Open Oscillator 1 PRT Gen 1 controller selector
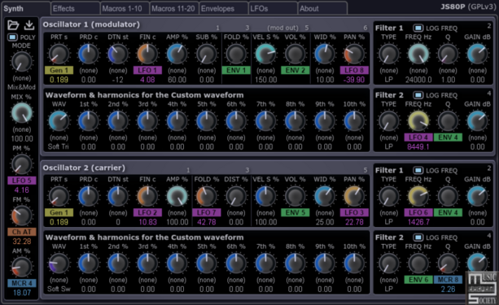 59,70
